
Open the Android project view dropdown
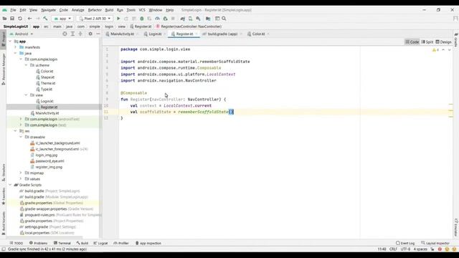22,34
